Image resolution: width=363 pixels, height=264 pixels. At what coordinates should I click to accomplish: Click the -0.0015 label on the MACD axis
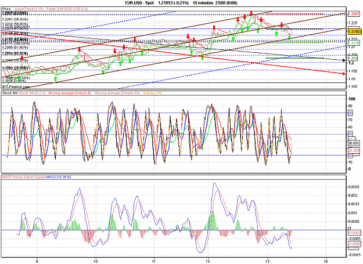(354, 255)
